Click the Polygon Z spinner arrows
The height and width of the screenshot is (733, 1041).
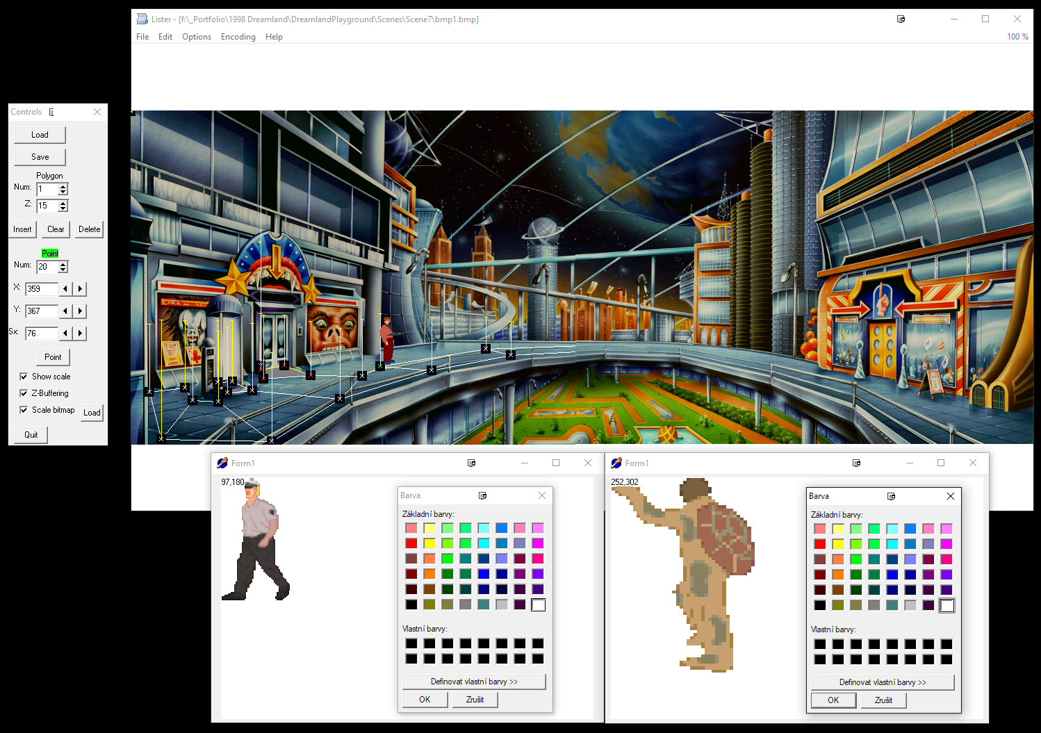(63, 206)
